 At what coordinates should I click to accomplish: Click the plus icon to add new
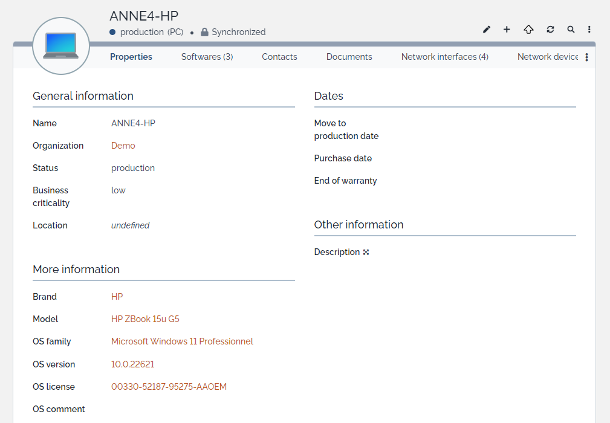507,30
